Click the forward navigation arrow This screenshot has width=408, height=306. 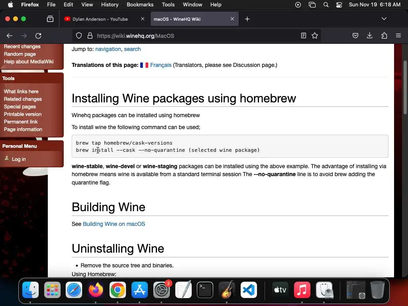point(24,35)
